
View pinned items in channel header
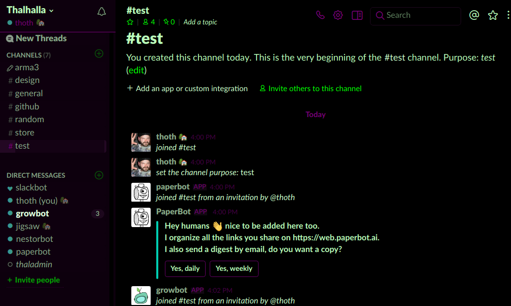pos(169,22)
